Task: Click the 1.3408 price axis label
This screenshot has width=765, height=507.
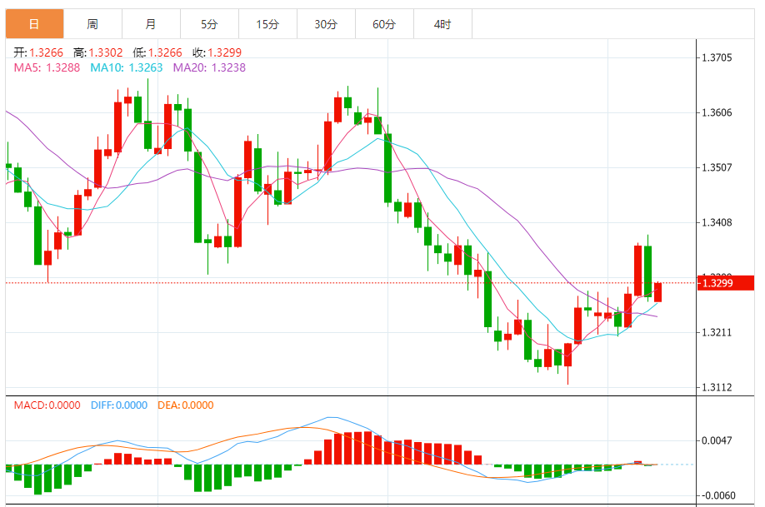Action: [x=717, y=223]
